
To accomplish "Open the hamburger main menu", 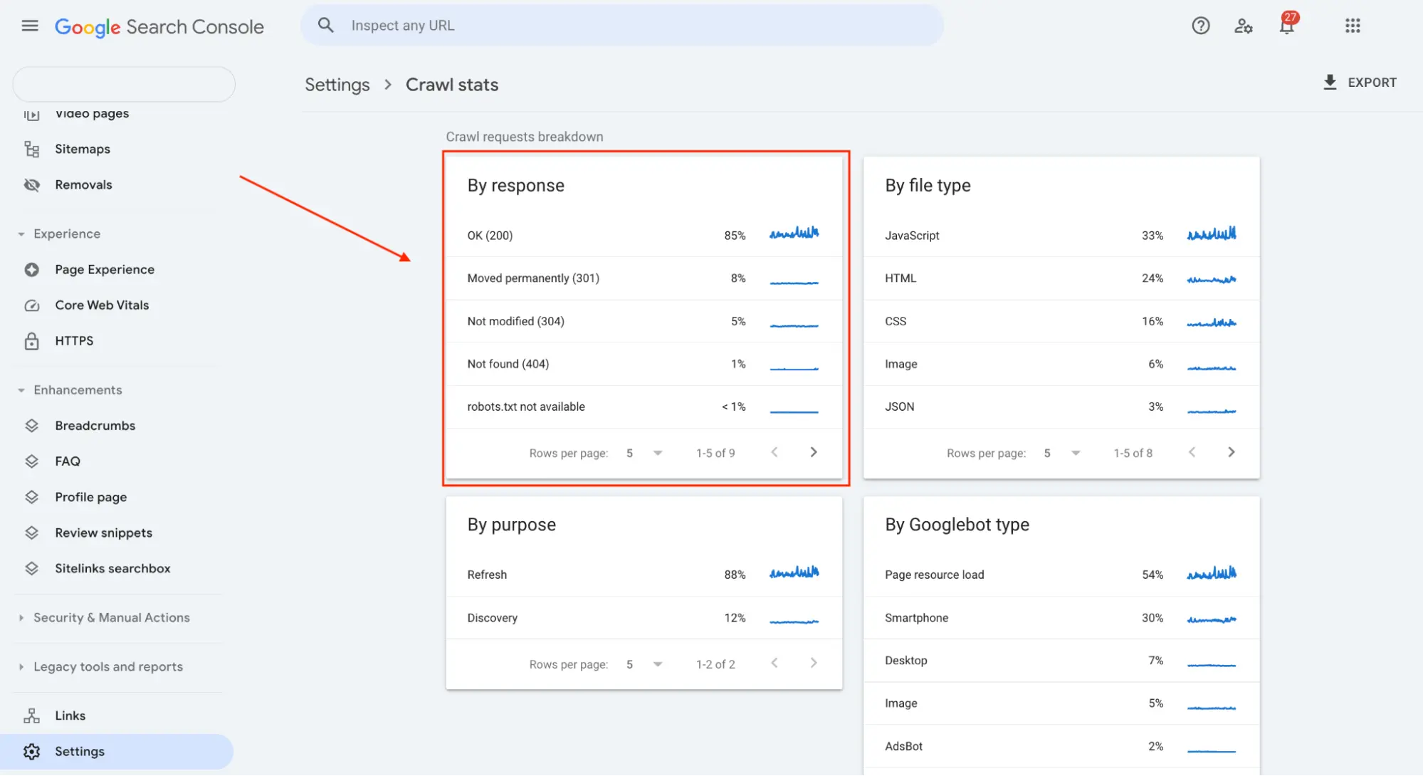I will tap(30, 26).
